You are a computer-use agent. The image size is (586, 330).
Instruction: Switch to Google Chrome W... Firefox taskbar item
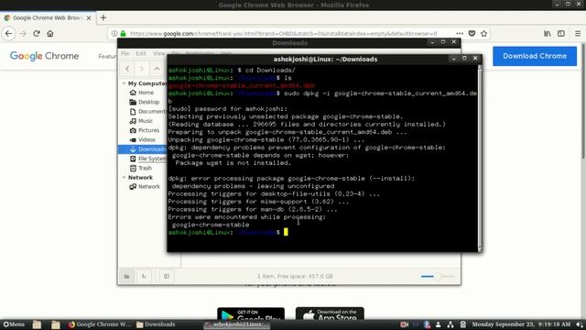[100, 324]
